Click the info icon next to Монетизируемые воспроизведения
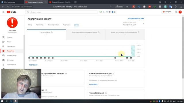Viewport: 184px width, 103px height. tap(99, 32)
